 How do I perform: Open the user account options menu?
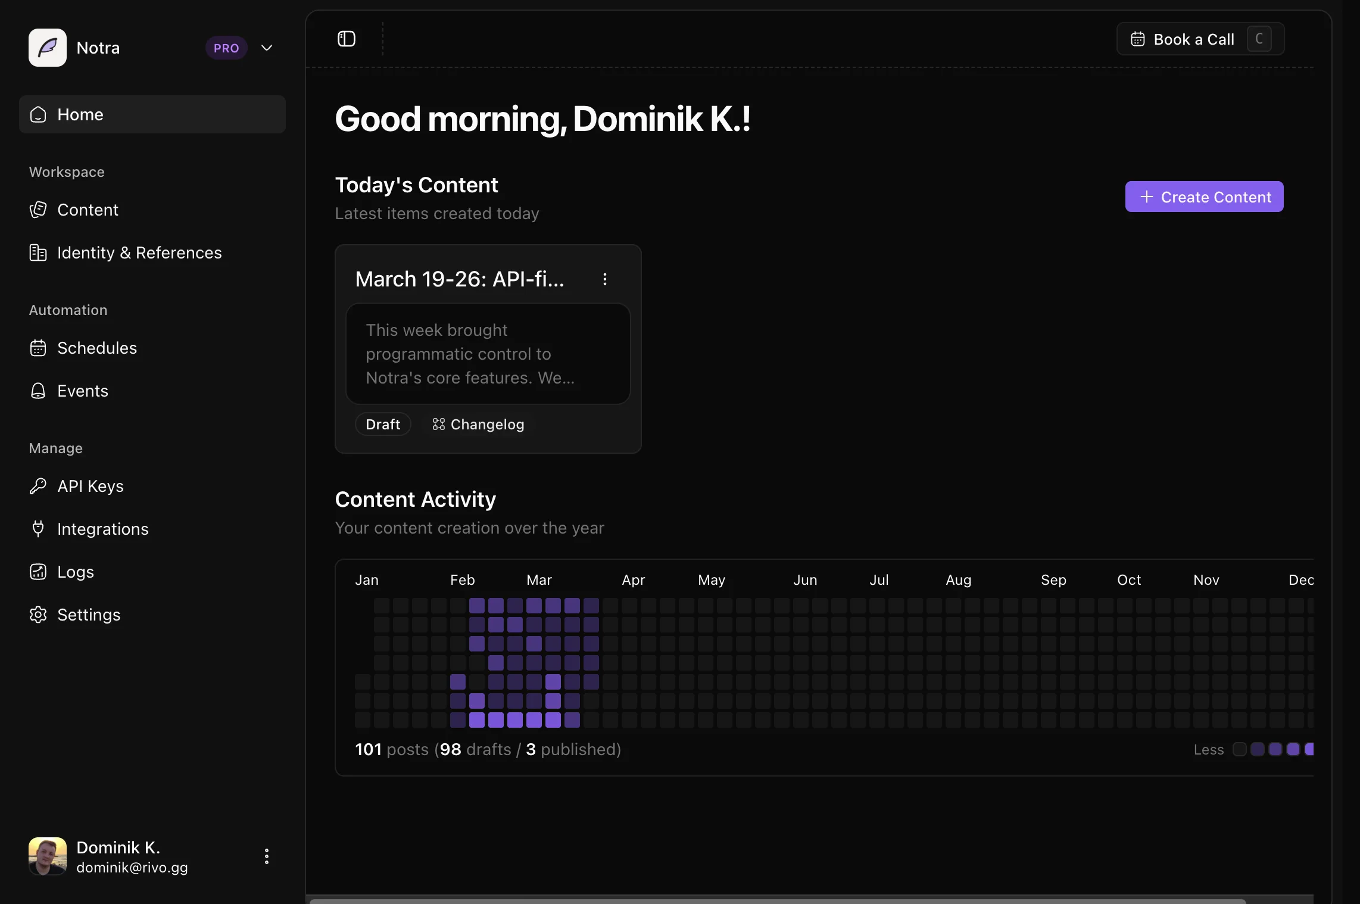pos(266,856)
